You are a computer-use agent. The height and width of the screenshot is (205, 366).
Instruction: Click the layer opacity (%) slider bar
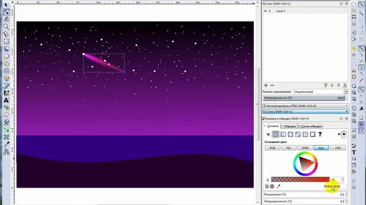304,98
